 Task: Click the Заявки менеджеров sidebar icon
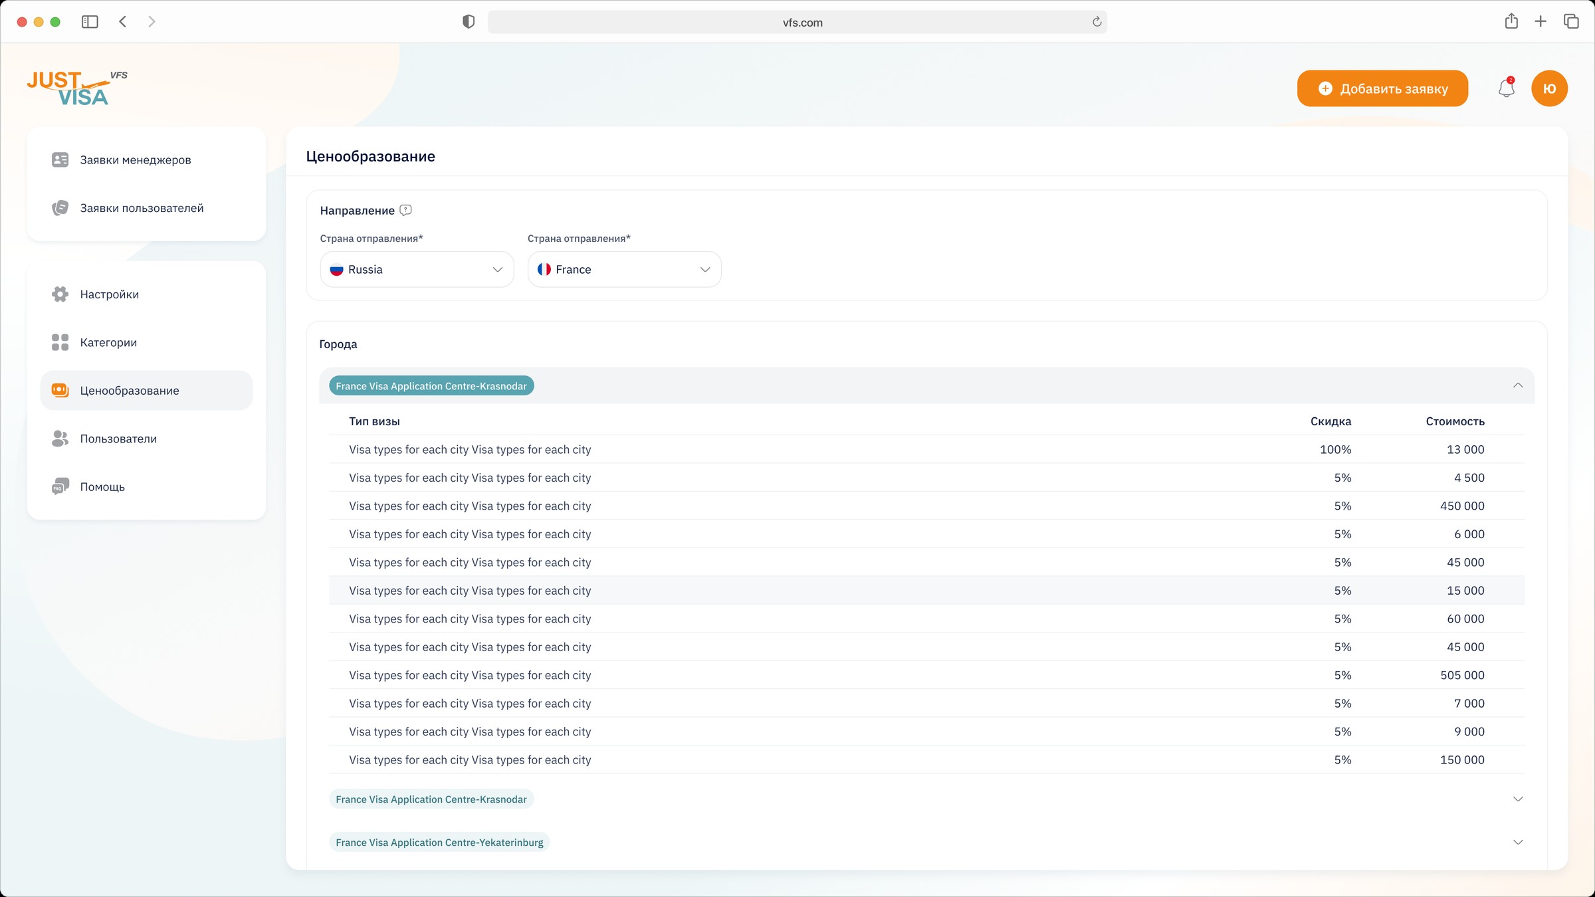[x=60, y=159]
